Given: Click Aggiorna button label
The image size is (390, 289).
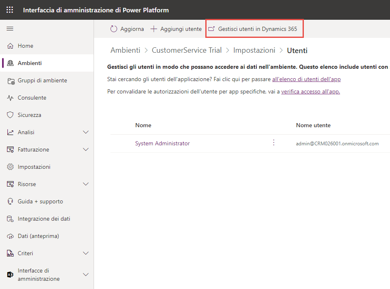Looking at the screenshot, I should pyautogui.click(x=132, y=29).
